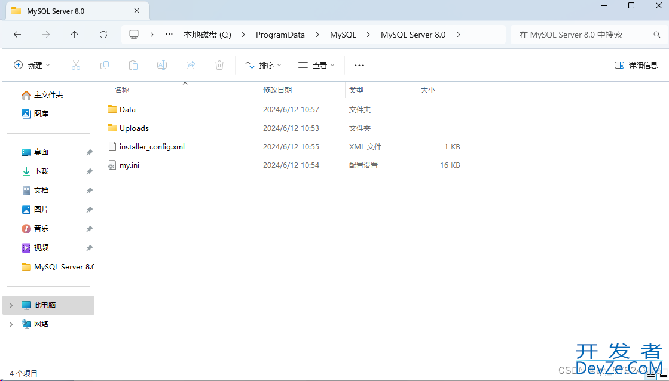Open the 排序 sort dropdown
The width and height of the screenshot is (669, 381).
coord(263,65)
